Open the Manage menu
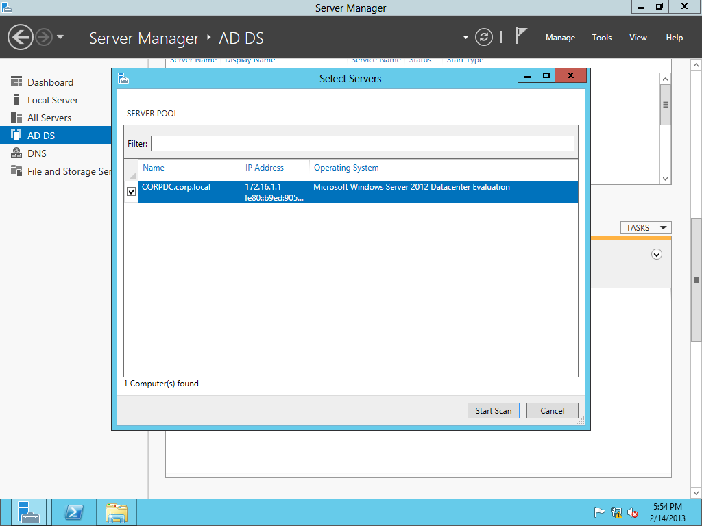Viewport: 702px width, 526px height. (560, 38)
